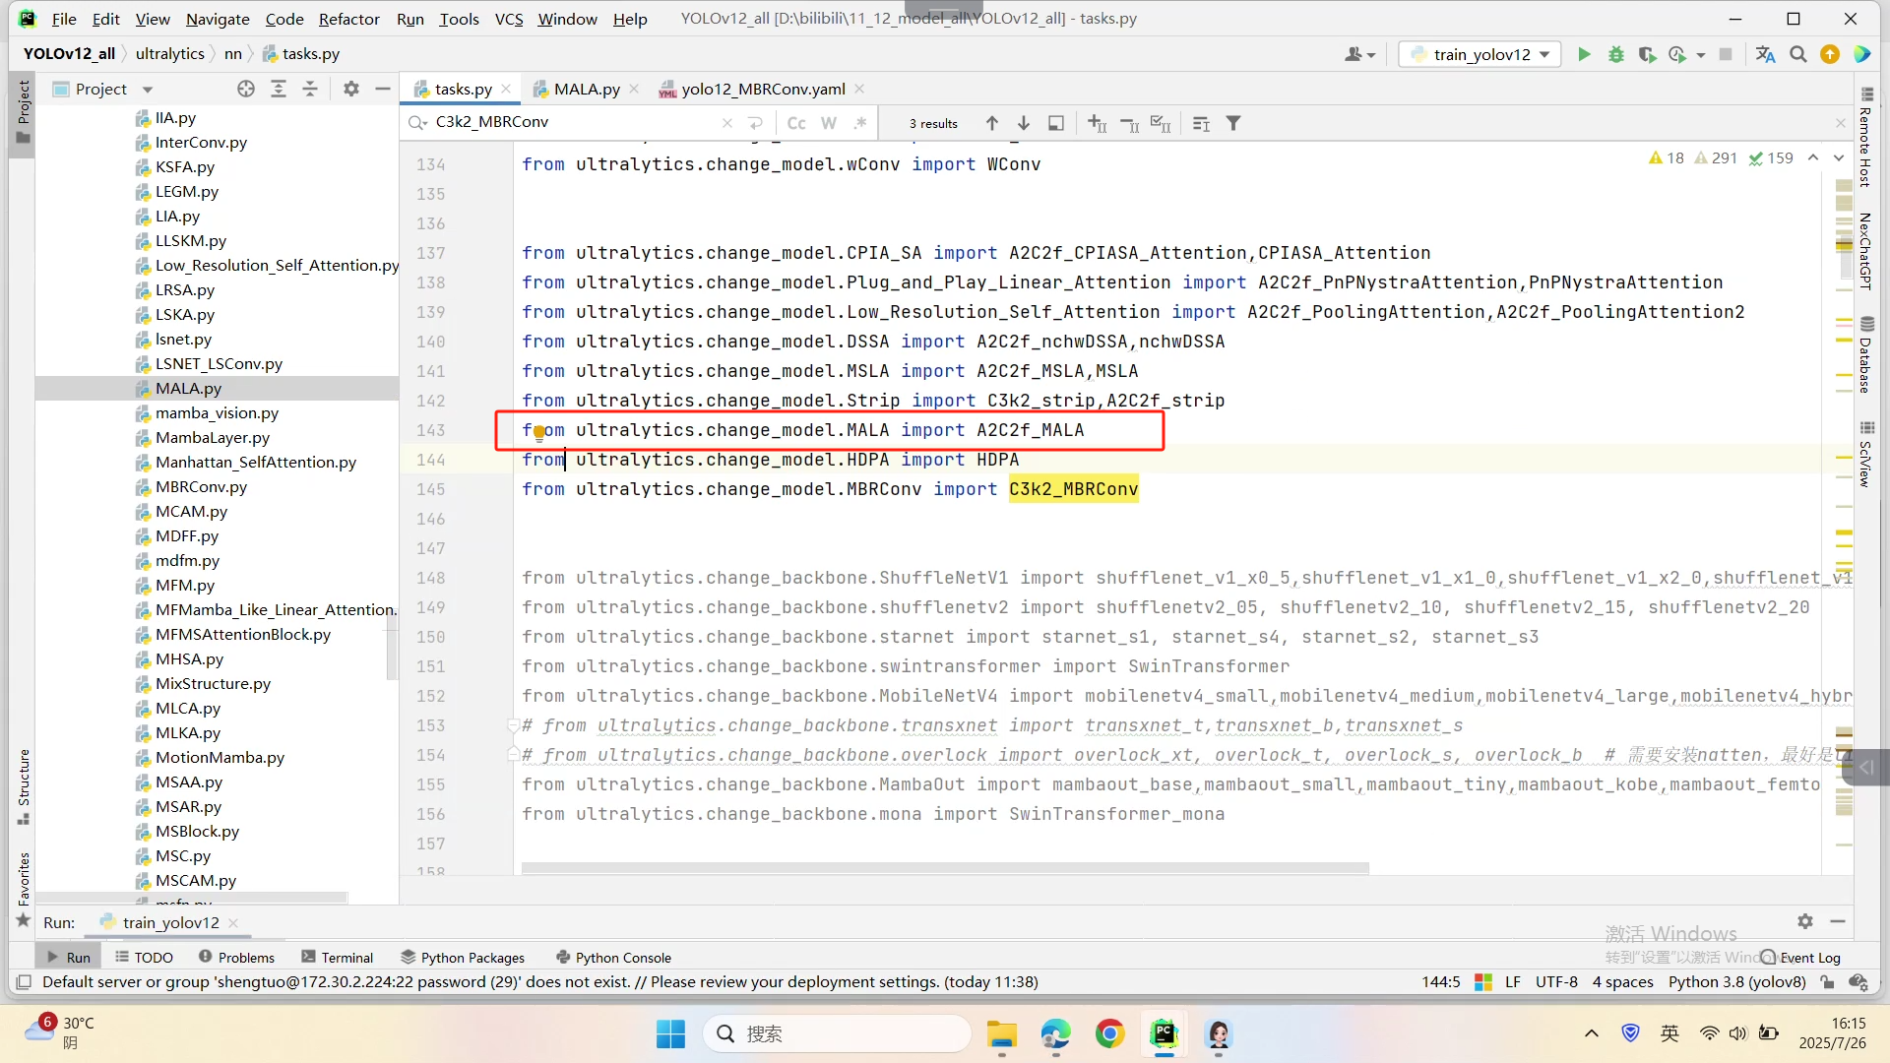Clear the search field text

click(x=727, y=123)
